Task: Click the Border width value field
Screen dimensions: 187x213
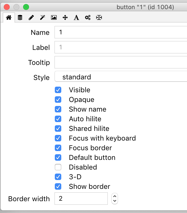Action: [81, 199]
